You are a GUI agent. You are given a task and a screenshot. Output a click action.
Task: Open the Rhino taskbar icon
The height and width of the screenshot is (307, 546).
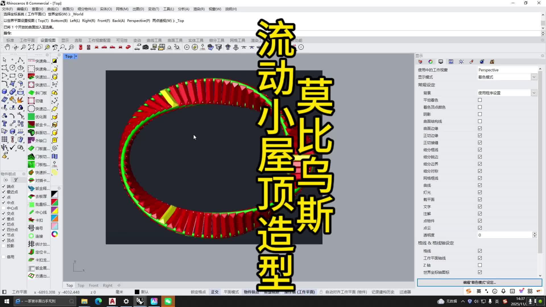(x=140, y=301)
